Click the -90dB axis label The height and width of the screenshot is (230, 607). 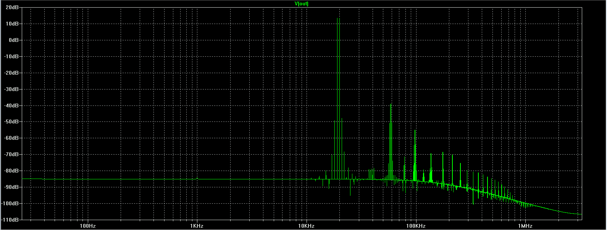(x=11, y=187)
